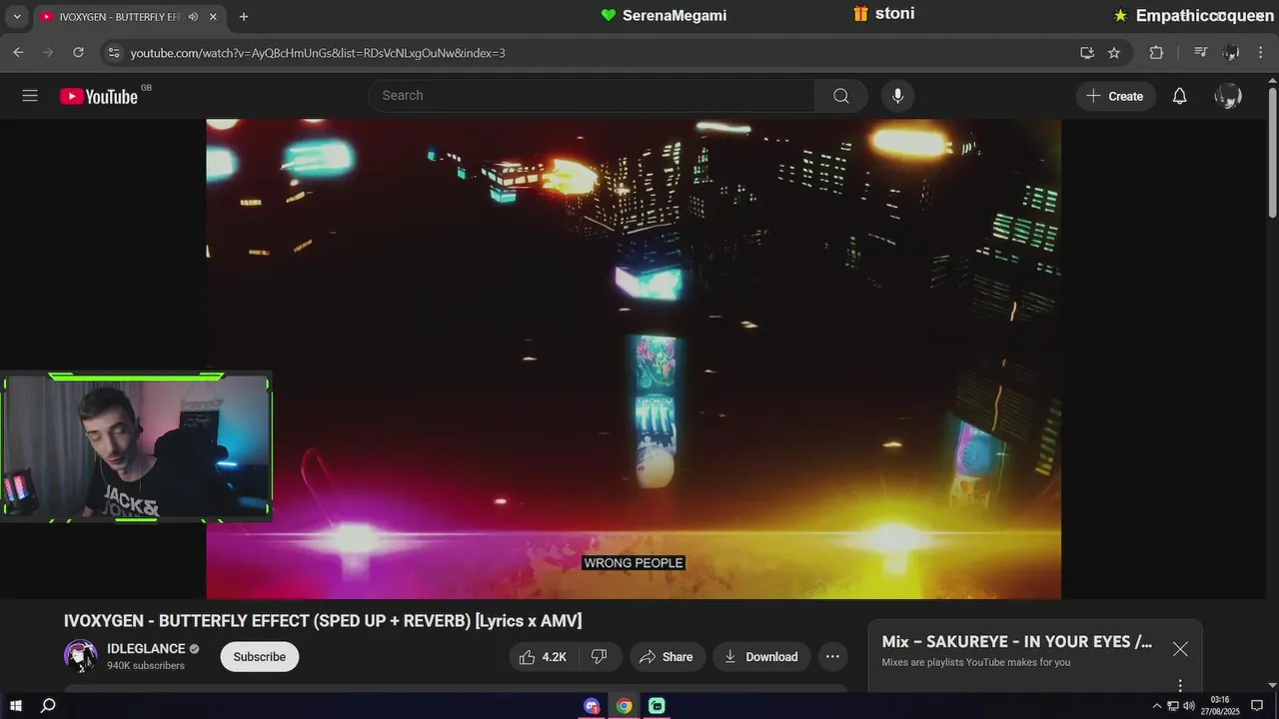
Task: Like the video with 4.2K likes
Action: point(543,657)
